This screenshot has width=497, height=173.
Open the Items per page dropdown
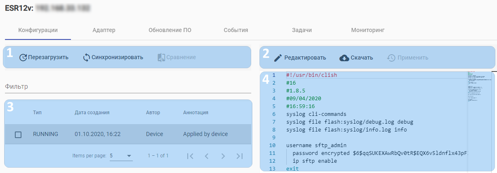(x=121, y=156)
